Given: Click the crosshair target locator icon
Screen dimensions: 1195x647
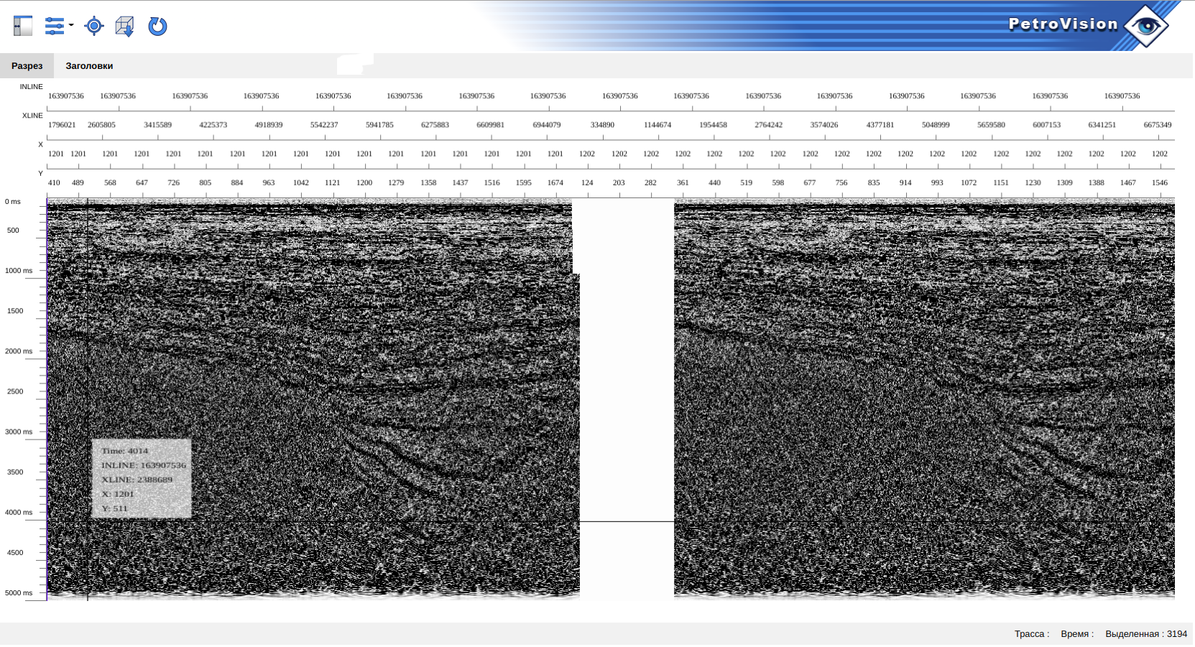Looking at the screenshot, I should (x=93, y=26).
